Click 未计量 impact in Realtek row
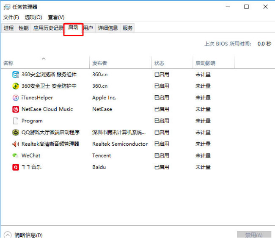The image size is (275, 238). [x=203, y=144]
